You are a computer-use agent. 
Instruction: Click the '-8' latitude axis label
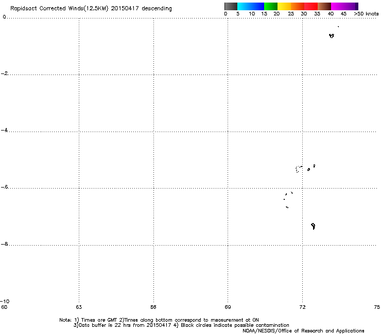4,244
